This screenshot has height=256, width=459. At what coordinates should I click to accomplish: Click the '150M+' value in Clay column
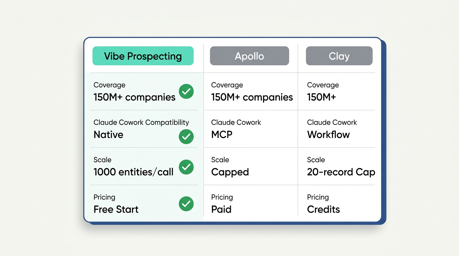pyautogui.click(x=322, y=97)
